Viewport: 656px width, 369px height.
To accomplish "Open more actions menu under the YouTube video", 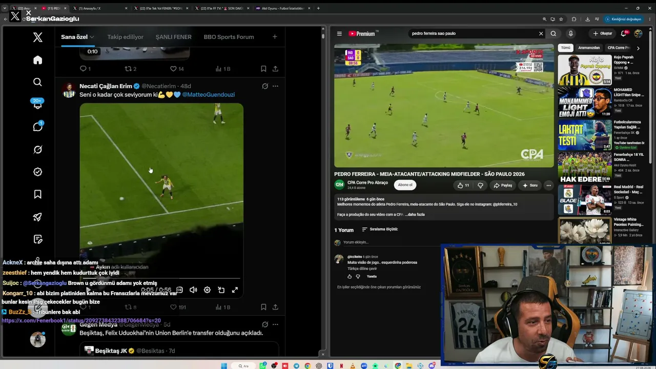I will point(548,185).
